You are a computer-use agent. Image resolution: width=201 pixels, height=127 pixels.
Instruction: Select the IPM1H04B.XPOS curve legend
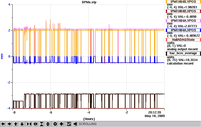click(x=183, y=11)
